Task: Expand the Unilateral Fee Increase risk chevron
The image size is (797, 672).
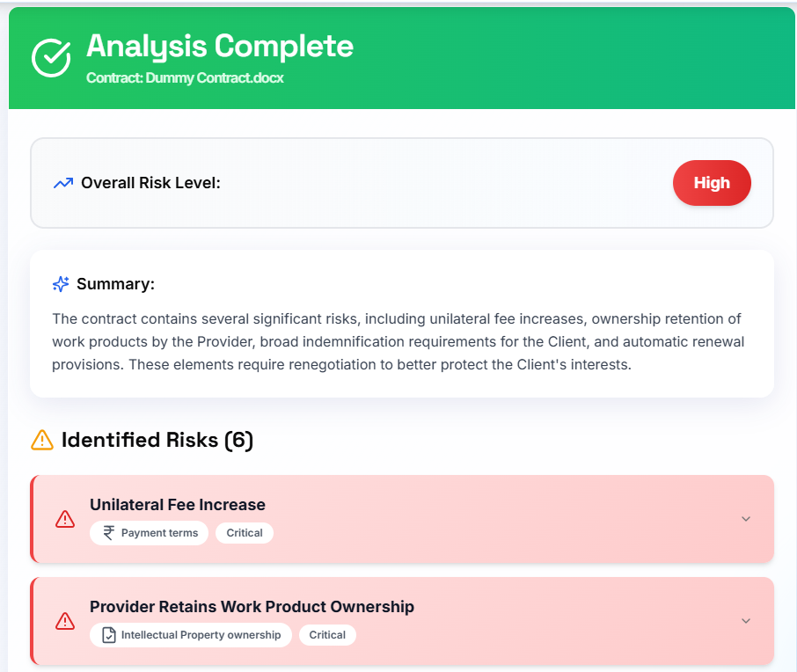Action: 746,519
